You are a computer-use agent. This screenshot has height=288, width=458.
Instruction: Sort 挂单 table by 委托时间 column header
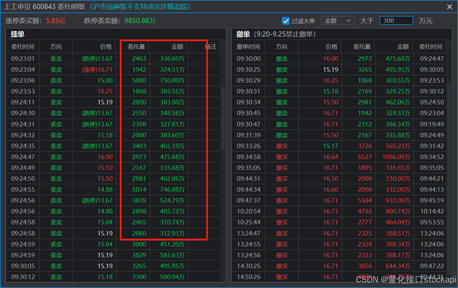click(23, 47)
